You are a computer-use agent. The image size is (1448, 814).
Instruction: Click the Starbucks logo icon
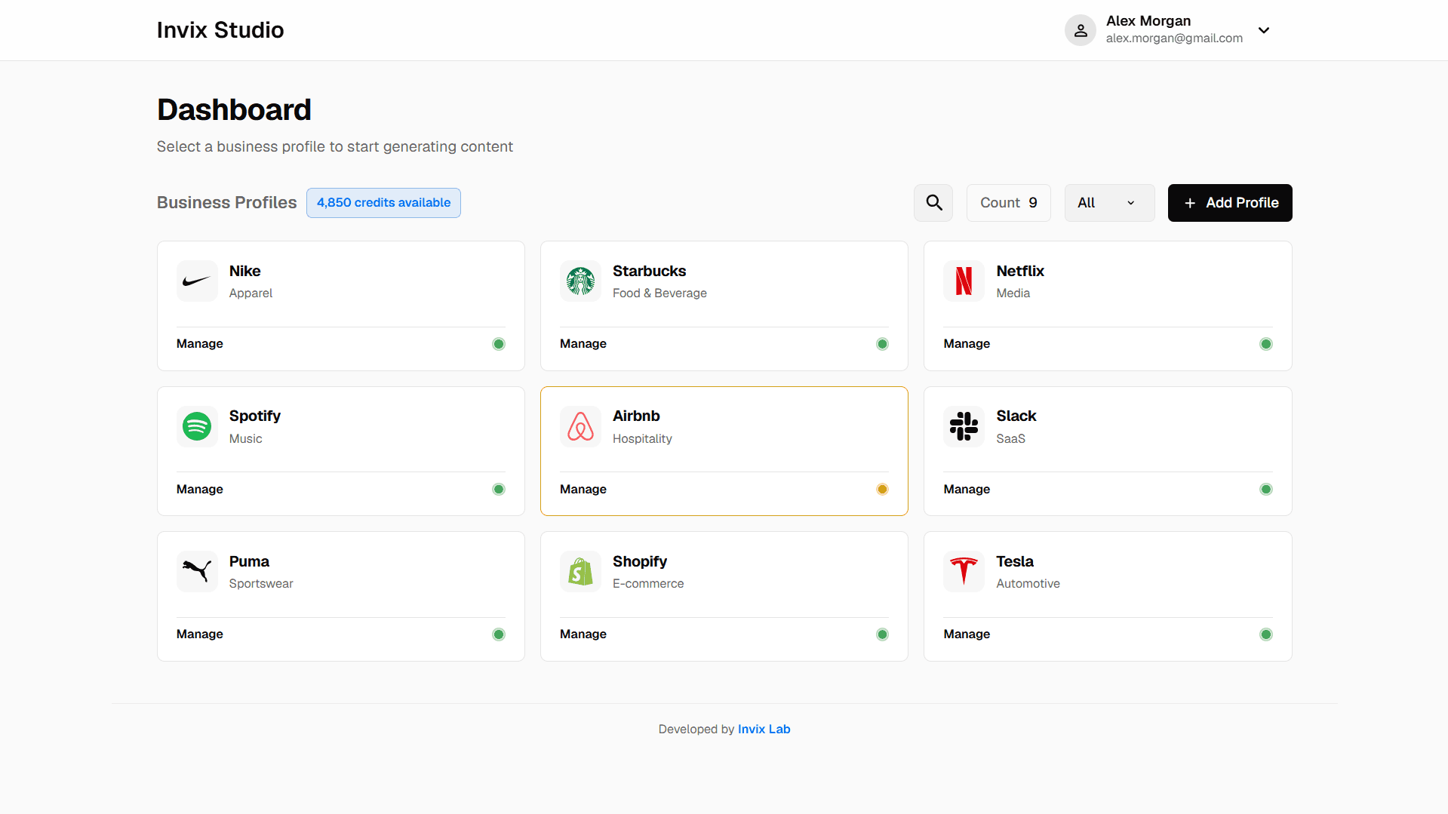pyautogui.click(x=580, y=281)
